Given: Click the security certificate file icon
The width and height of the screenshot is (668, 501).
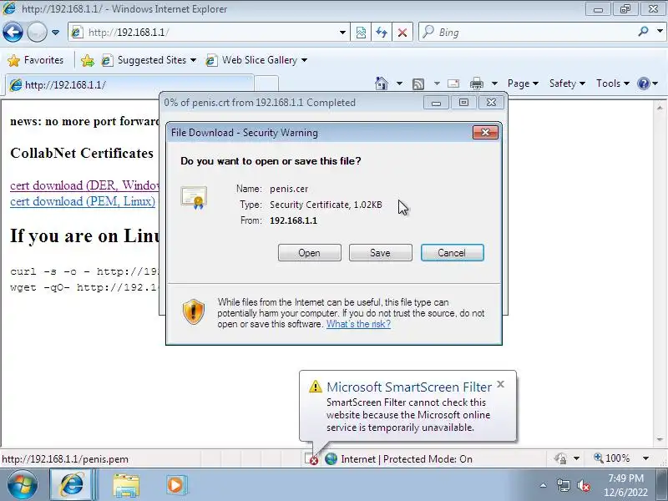Looking at the screenshot, I should point(194,198).
